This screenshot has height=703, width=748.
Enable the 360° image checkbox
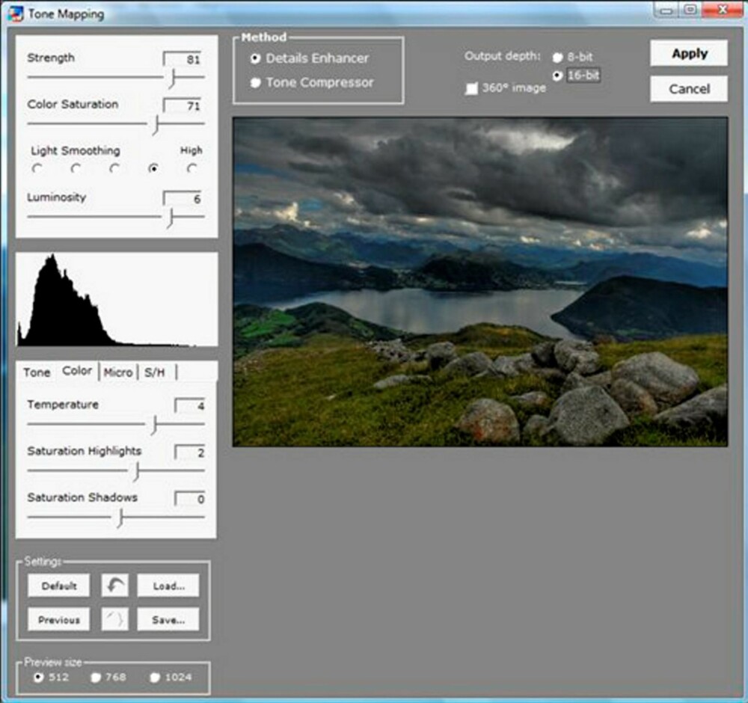point(471,89)
